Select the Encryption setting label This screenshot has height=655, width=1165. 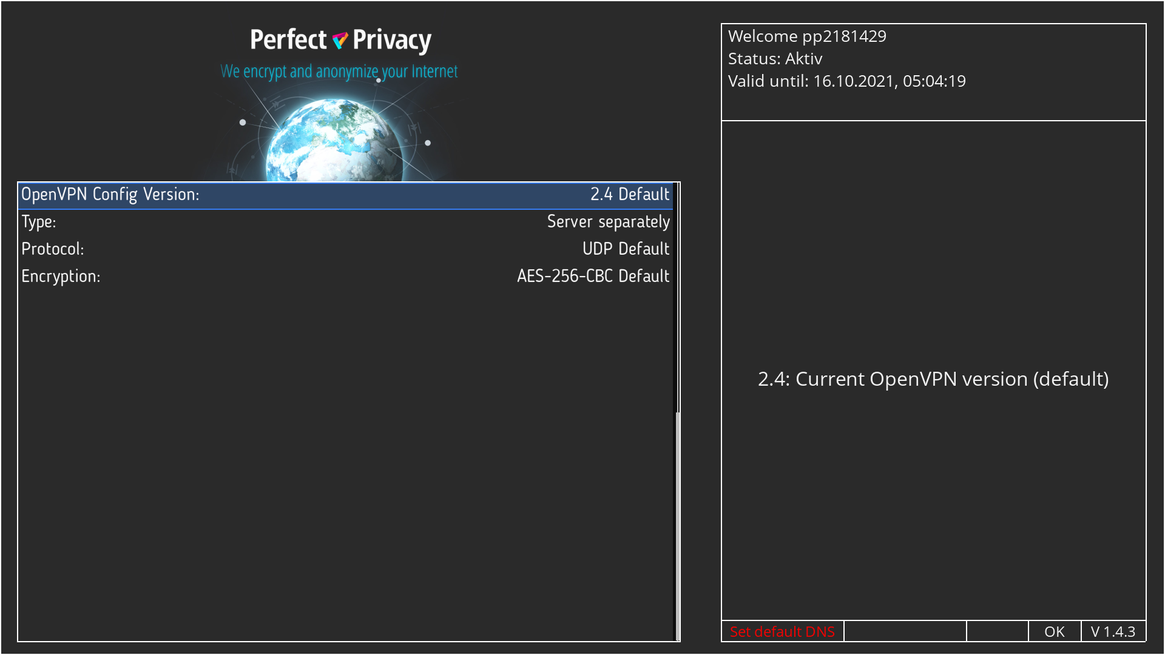(61, 277)
